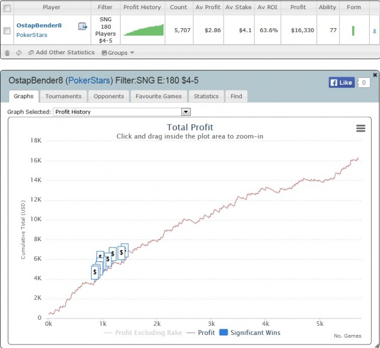The width and height of the screenshot is (380, 348).
Task: Open the Groups dropdown
Action: pyautogui.click(x=118, y=53)
